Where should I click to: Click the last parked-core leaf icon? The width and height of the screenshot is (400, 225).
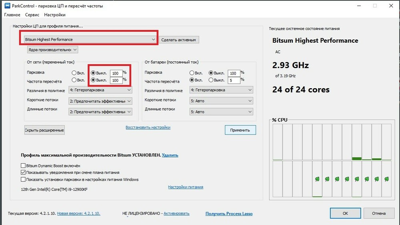pyautogui.click(x=386, y=179)
